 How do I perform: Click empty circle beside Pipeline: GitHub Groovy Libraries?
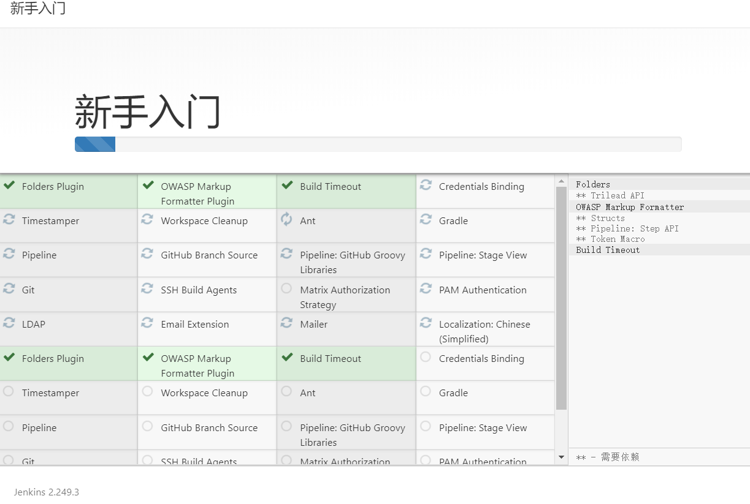point(286,426)
